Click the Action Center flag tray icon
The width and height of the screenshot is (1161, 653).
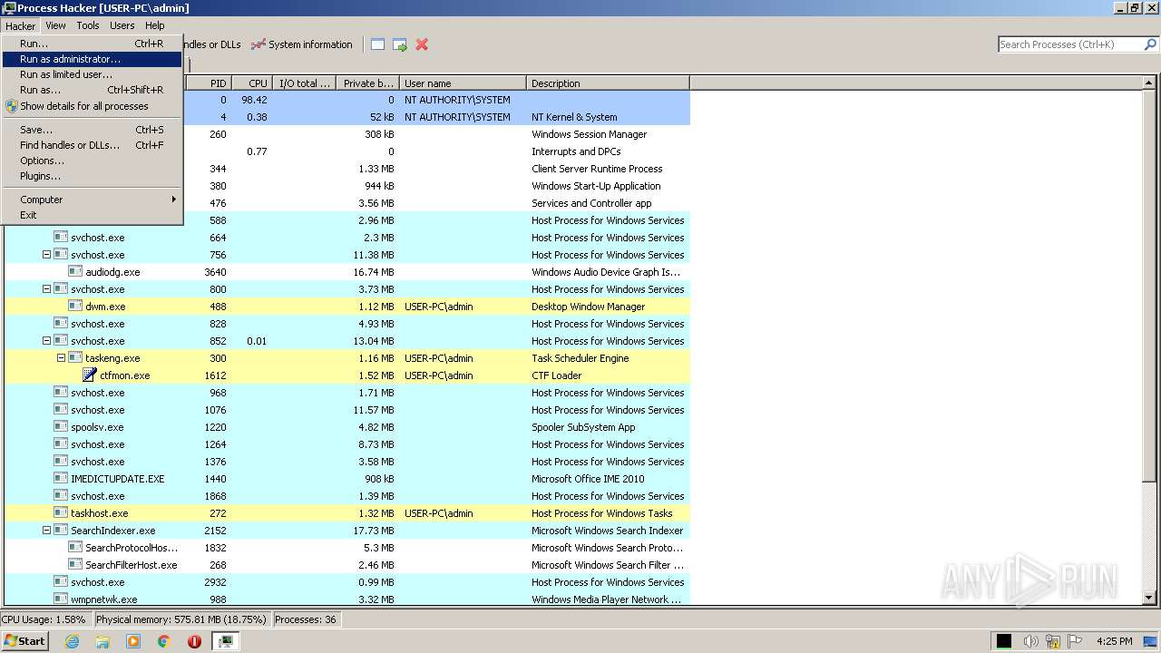tap(1076, 641)
